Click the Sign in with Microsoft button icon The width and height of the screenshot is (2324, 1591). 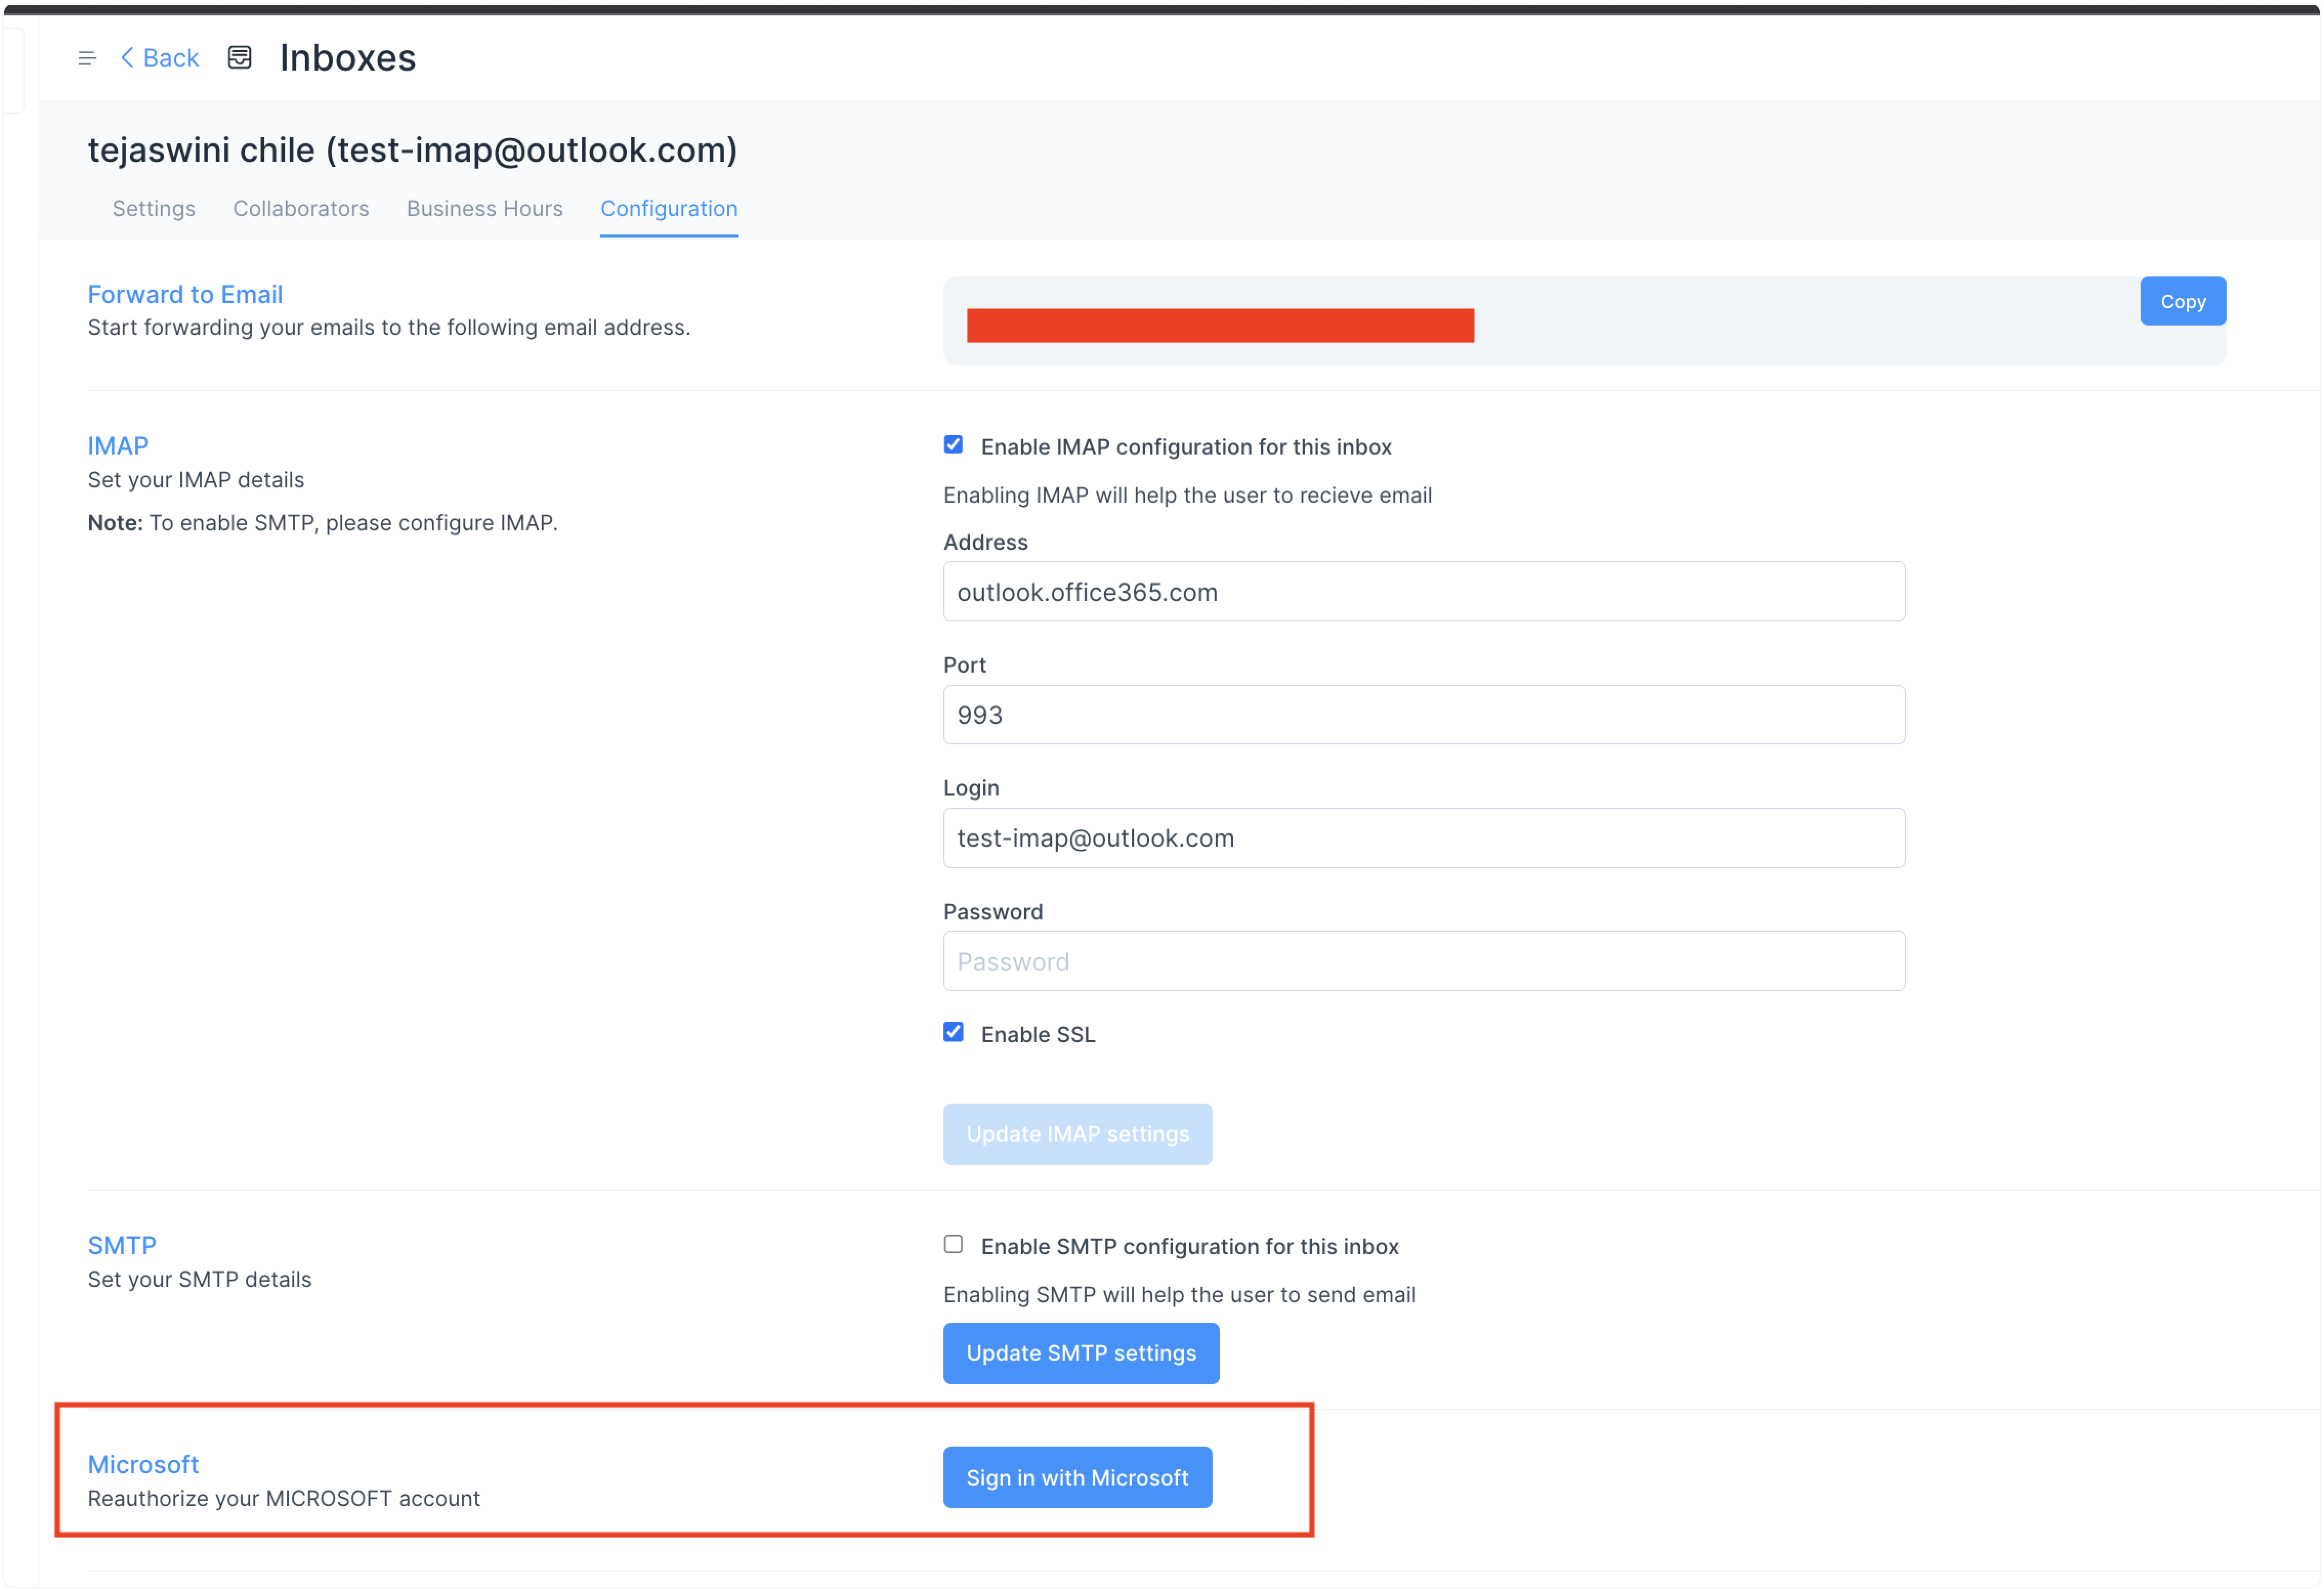pos(1079,1476)
